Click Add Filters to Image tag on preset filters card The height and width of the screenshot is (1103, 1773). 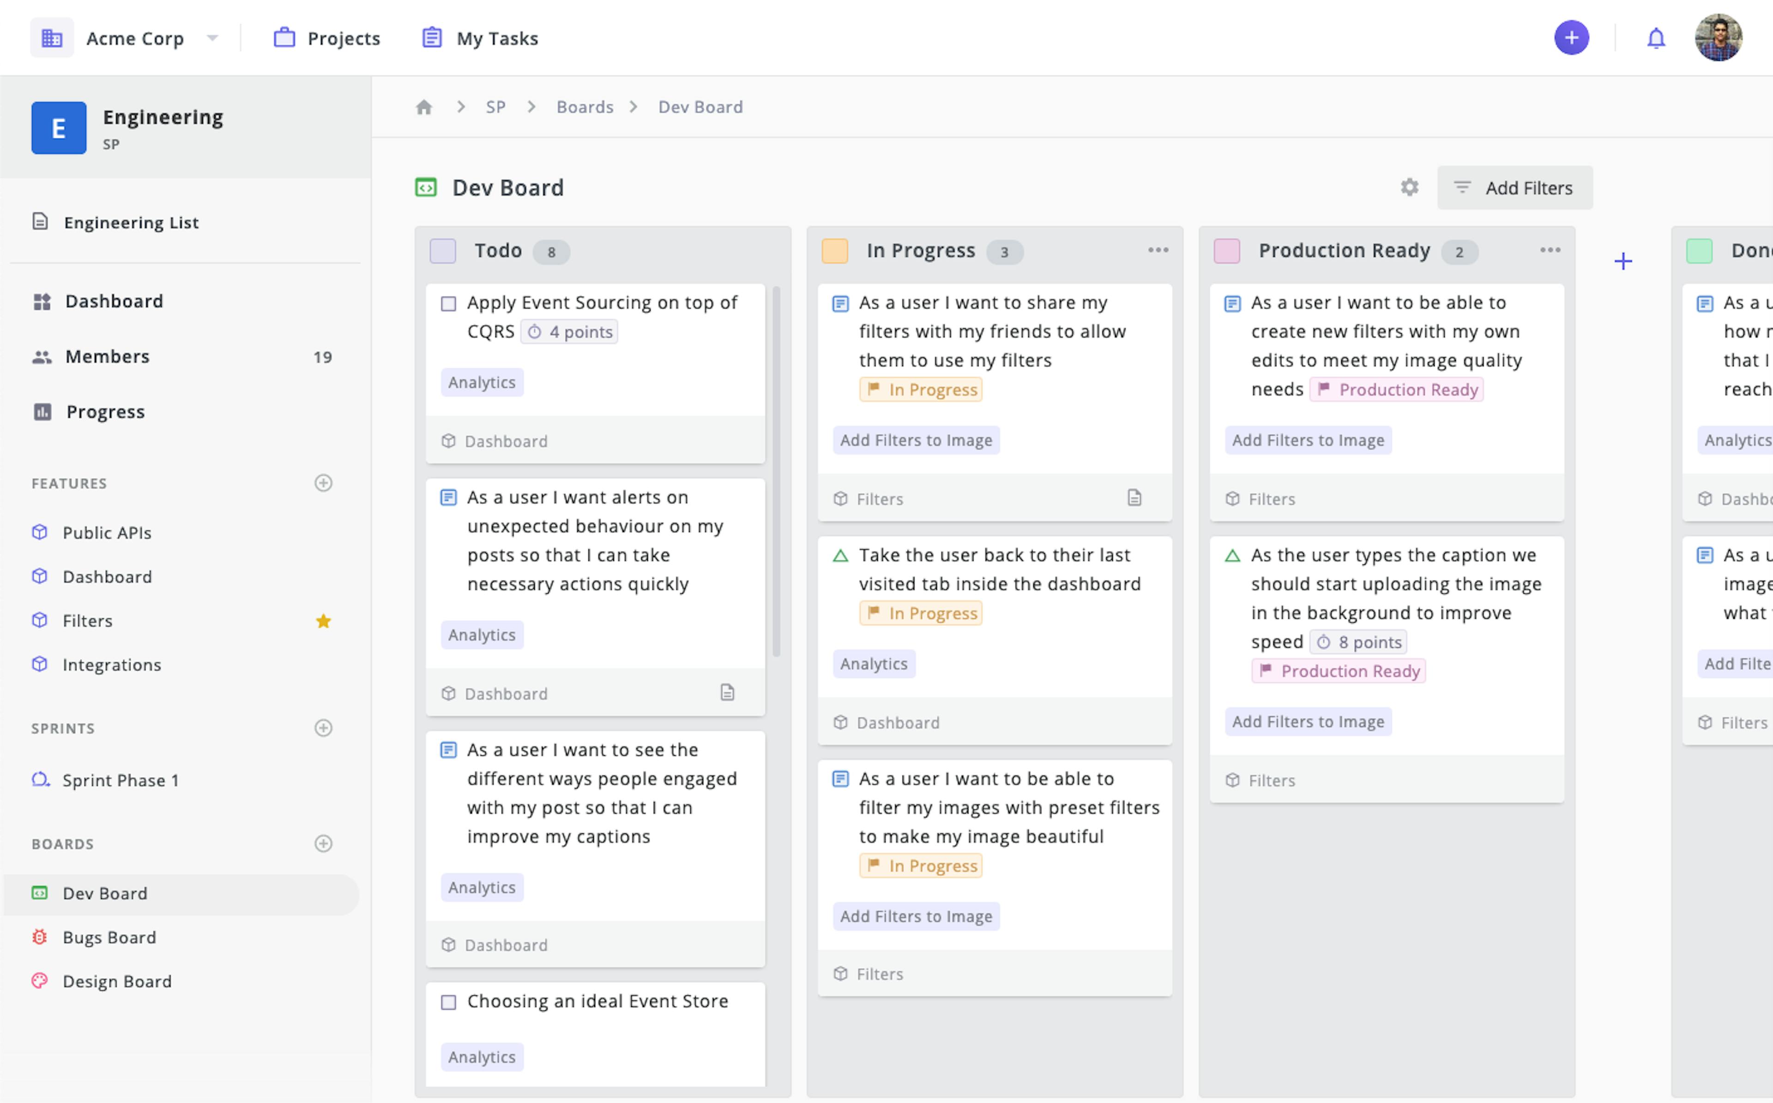916,916
